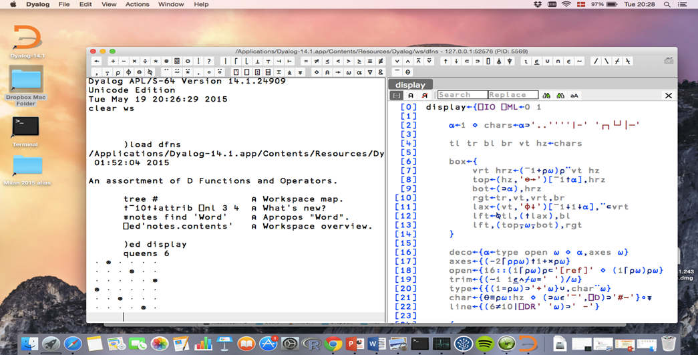Insert the left arrow assignment glyph

point(97,61)
